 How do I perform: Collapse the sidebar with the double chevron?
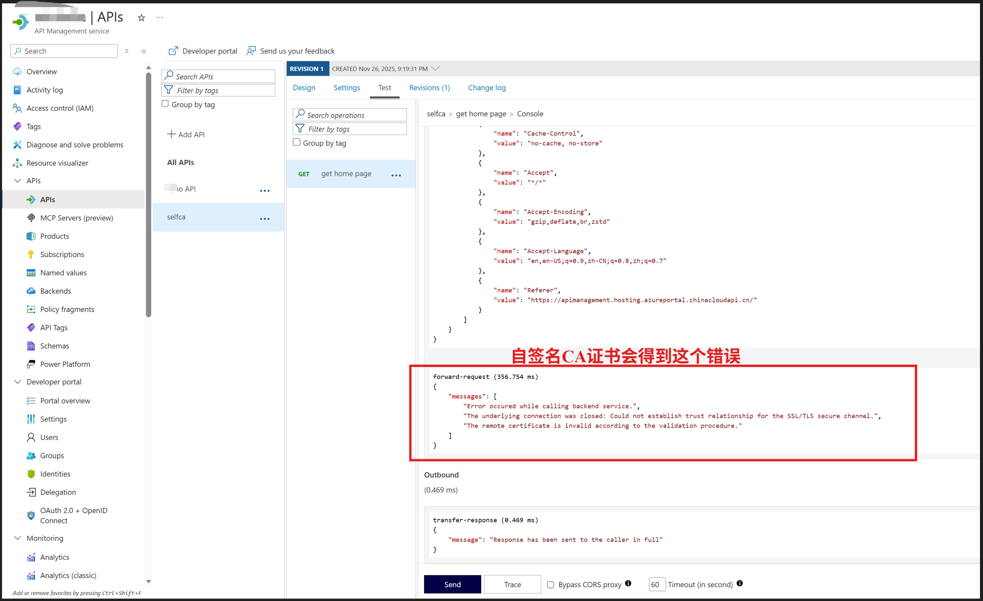click(144, 51)
